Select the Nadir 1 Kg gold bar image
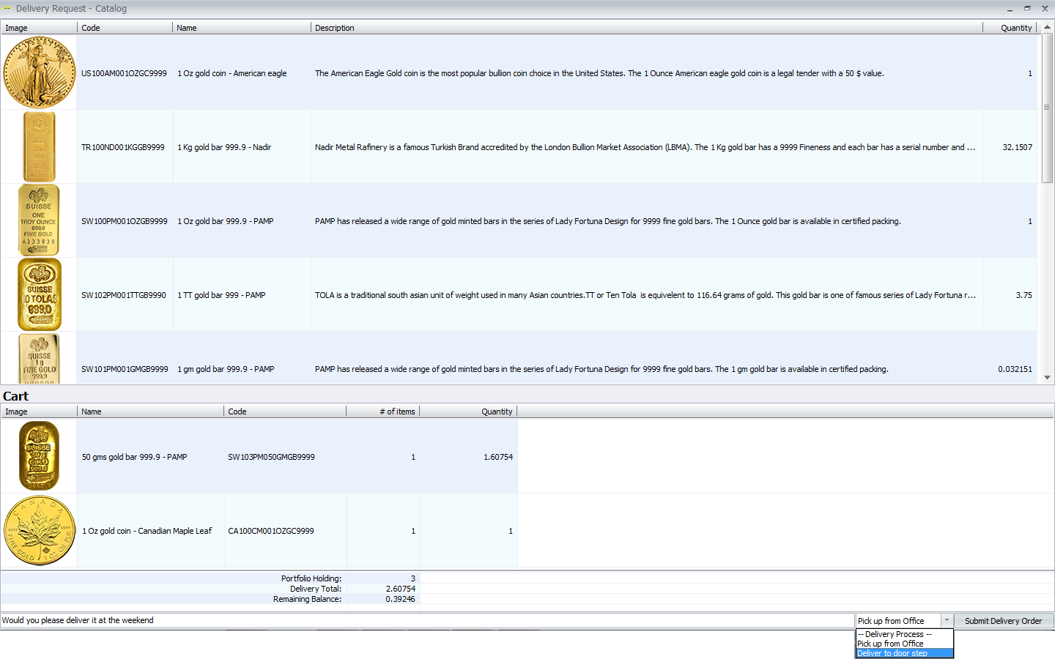Viewport: 1055px width, 659px height. pos(40,146)
